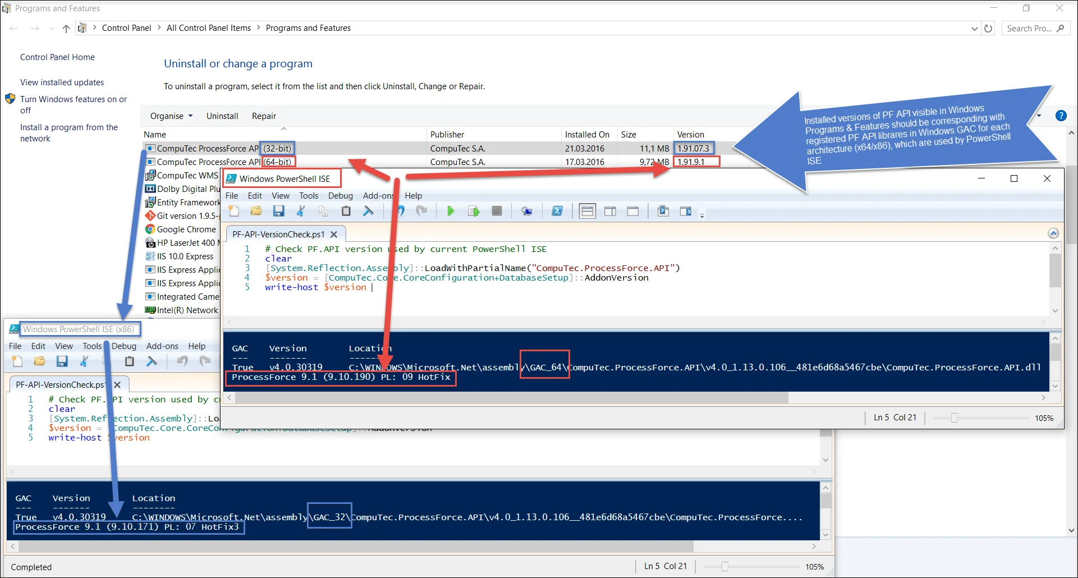Screen dimensions: 1078x578
Task: Open the Debug menu in front ISE
Action: tap(340, 196)
